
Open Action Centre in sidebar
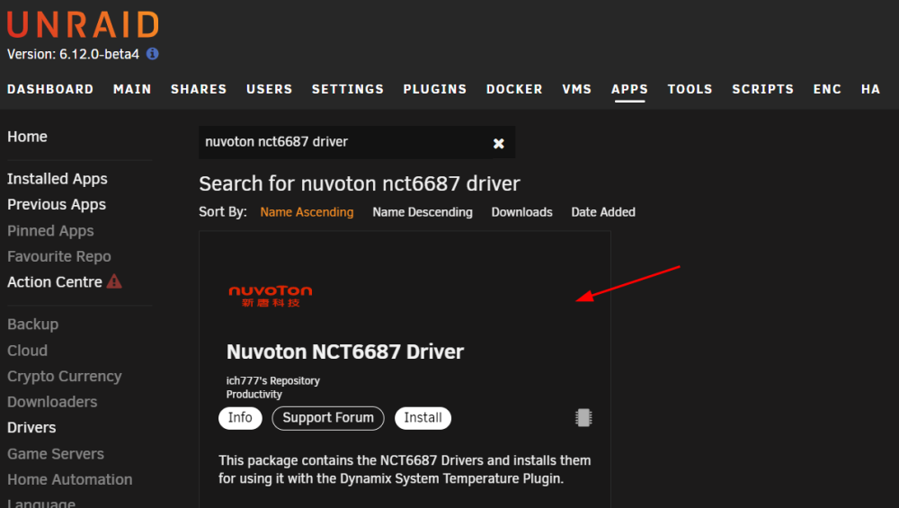pos(55,282)
